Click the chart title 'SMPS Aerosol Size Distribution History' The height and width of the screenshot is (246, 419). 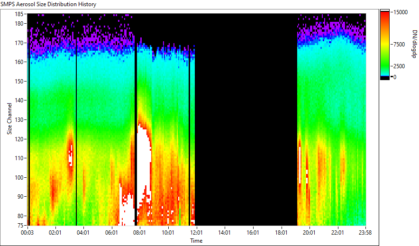(x=48, y=4)
